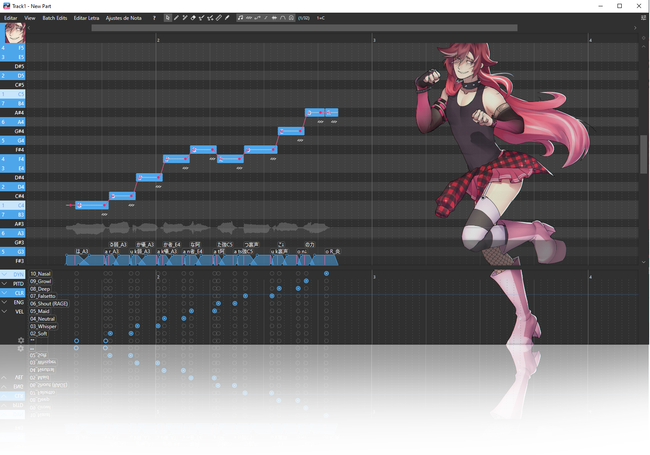The image size is (650, 455).
Task: Open the sliders panel icon at top right
Action: click(643, 18)
